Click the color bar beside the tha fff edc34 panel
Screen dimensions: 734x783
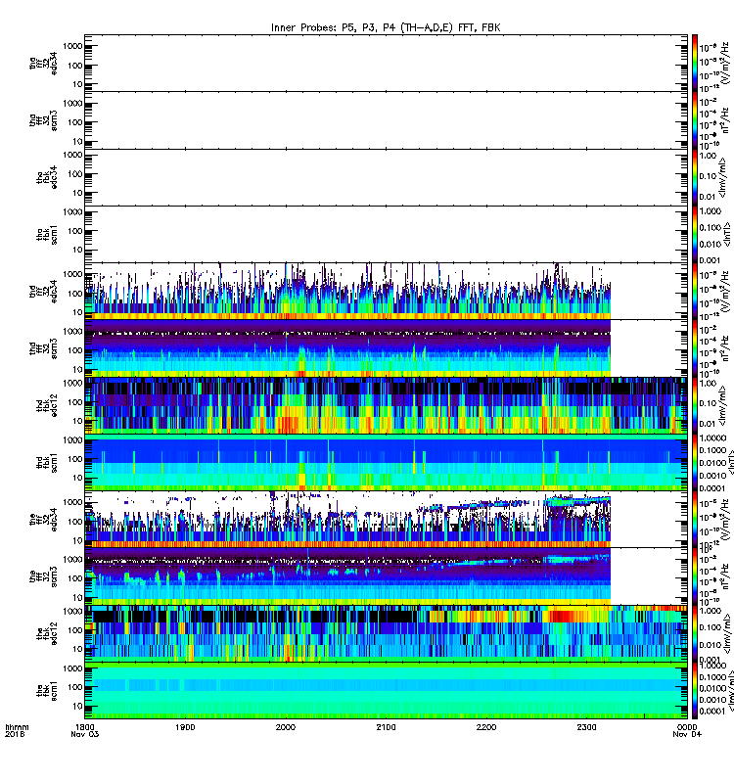694,63
